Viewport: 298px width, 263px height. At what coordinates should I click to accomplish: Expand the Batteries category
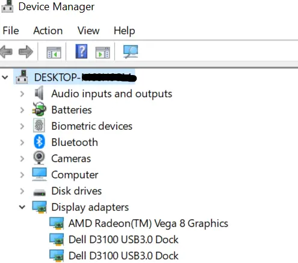pyautogui.click(x=22, y=110)
